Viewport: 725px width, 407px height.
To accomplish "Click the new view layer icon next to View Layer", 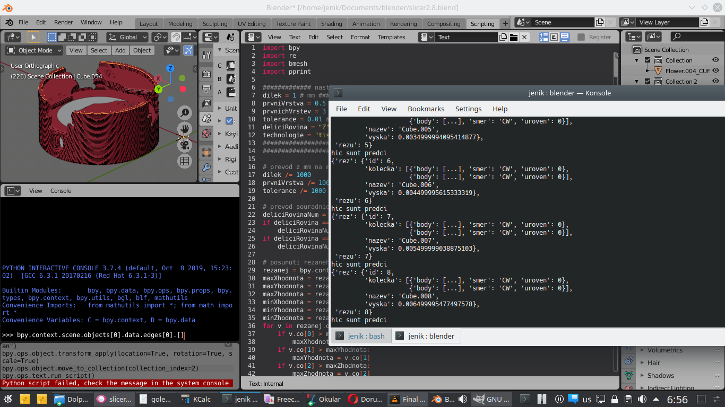I will (x=704, y=22).
